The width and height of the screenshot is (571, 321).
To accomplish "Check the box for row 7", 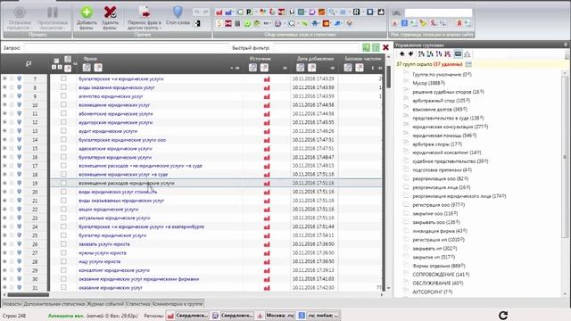I will point(63,78).
